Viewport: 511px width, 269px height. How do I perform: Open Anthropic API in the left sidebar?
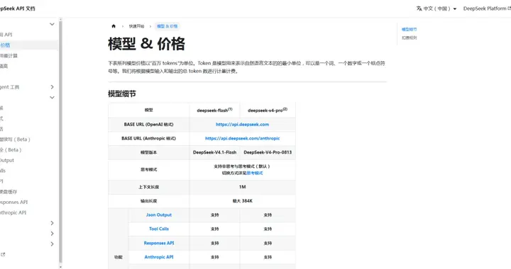(13, 212)
